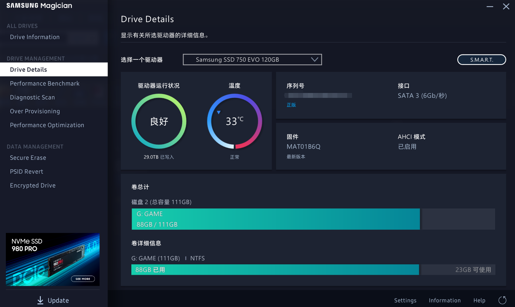
Task: Click the 最新版本 firmware status
Action: click(296, 157)
